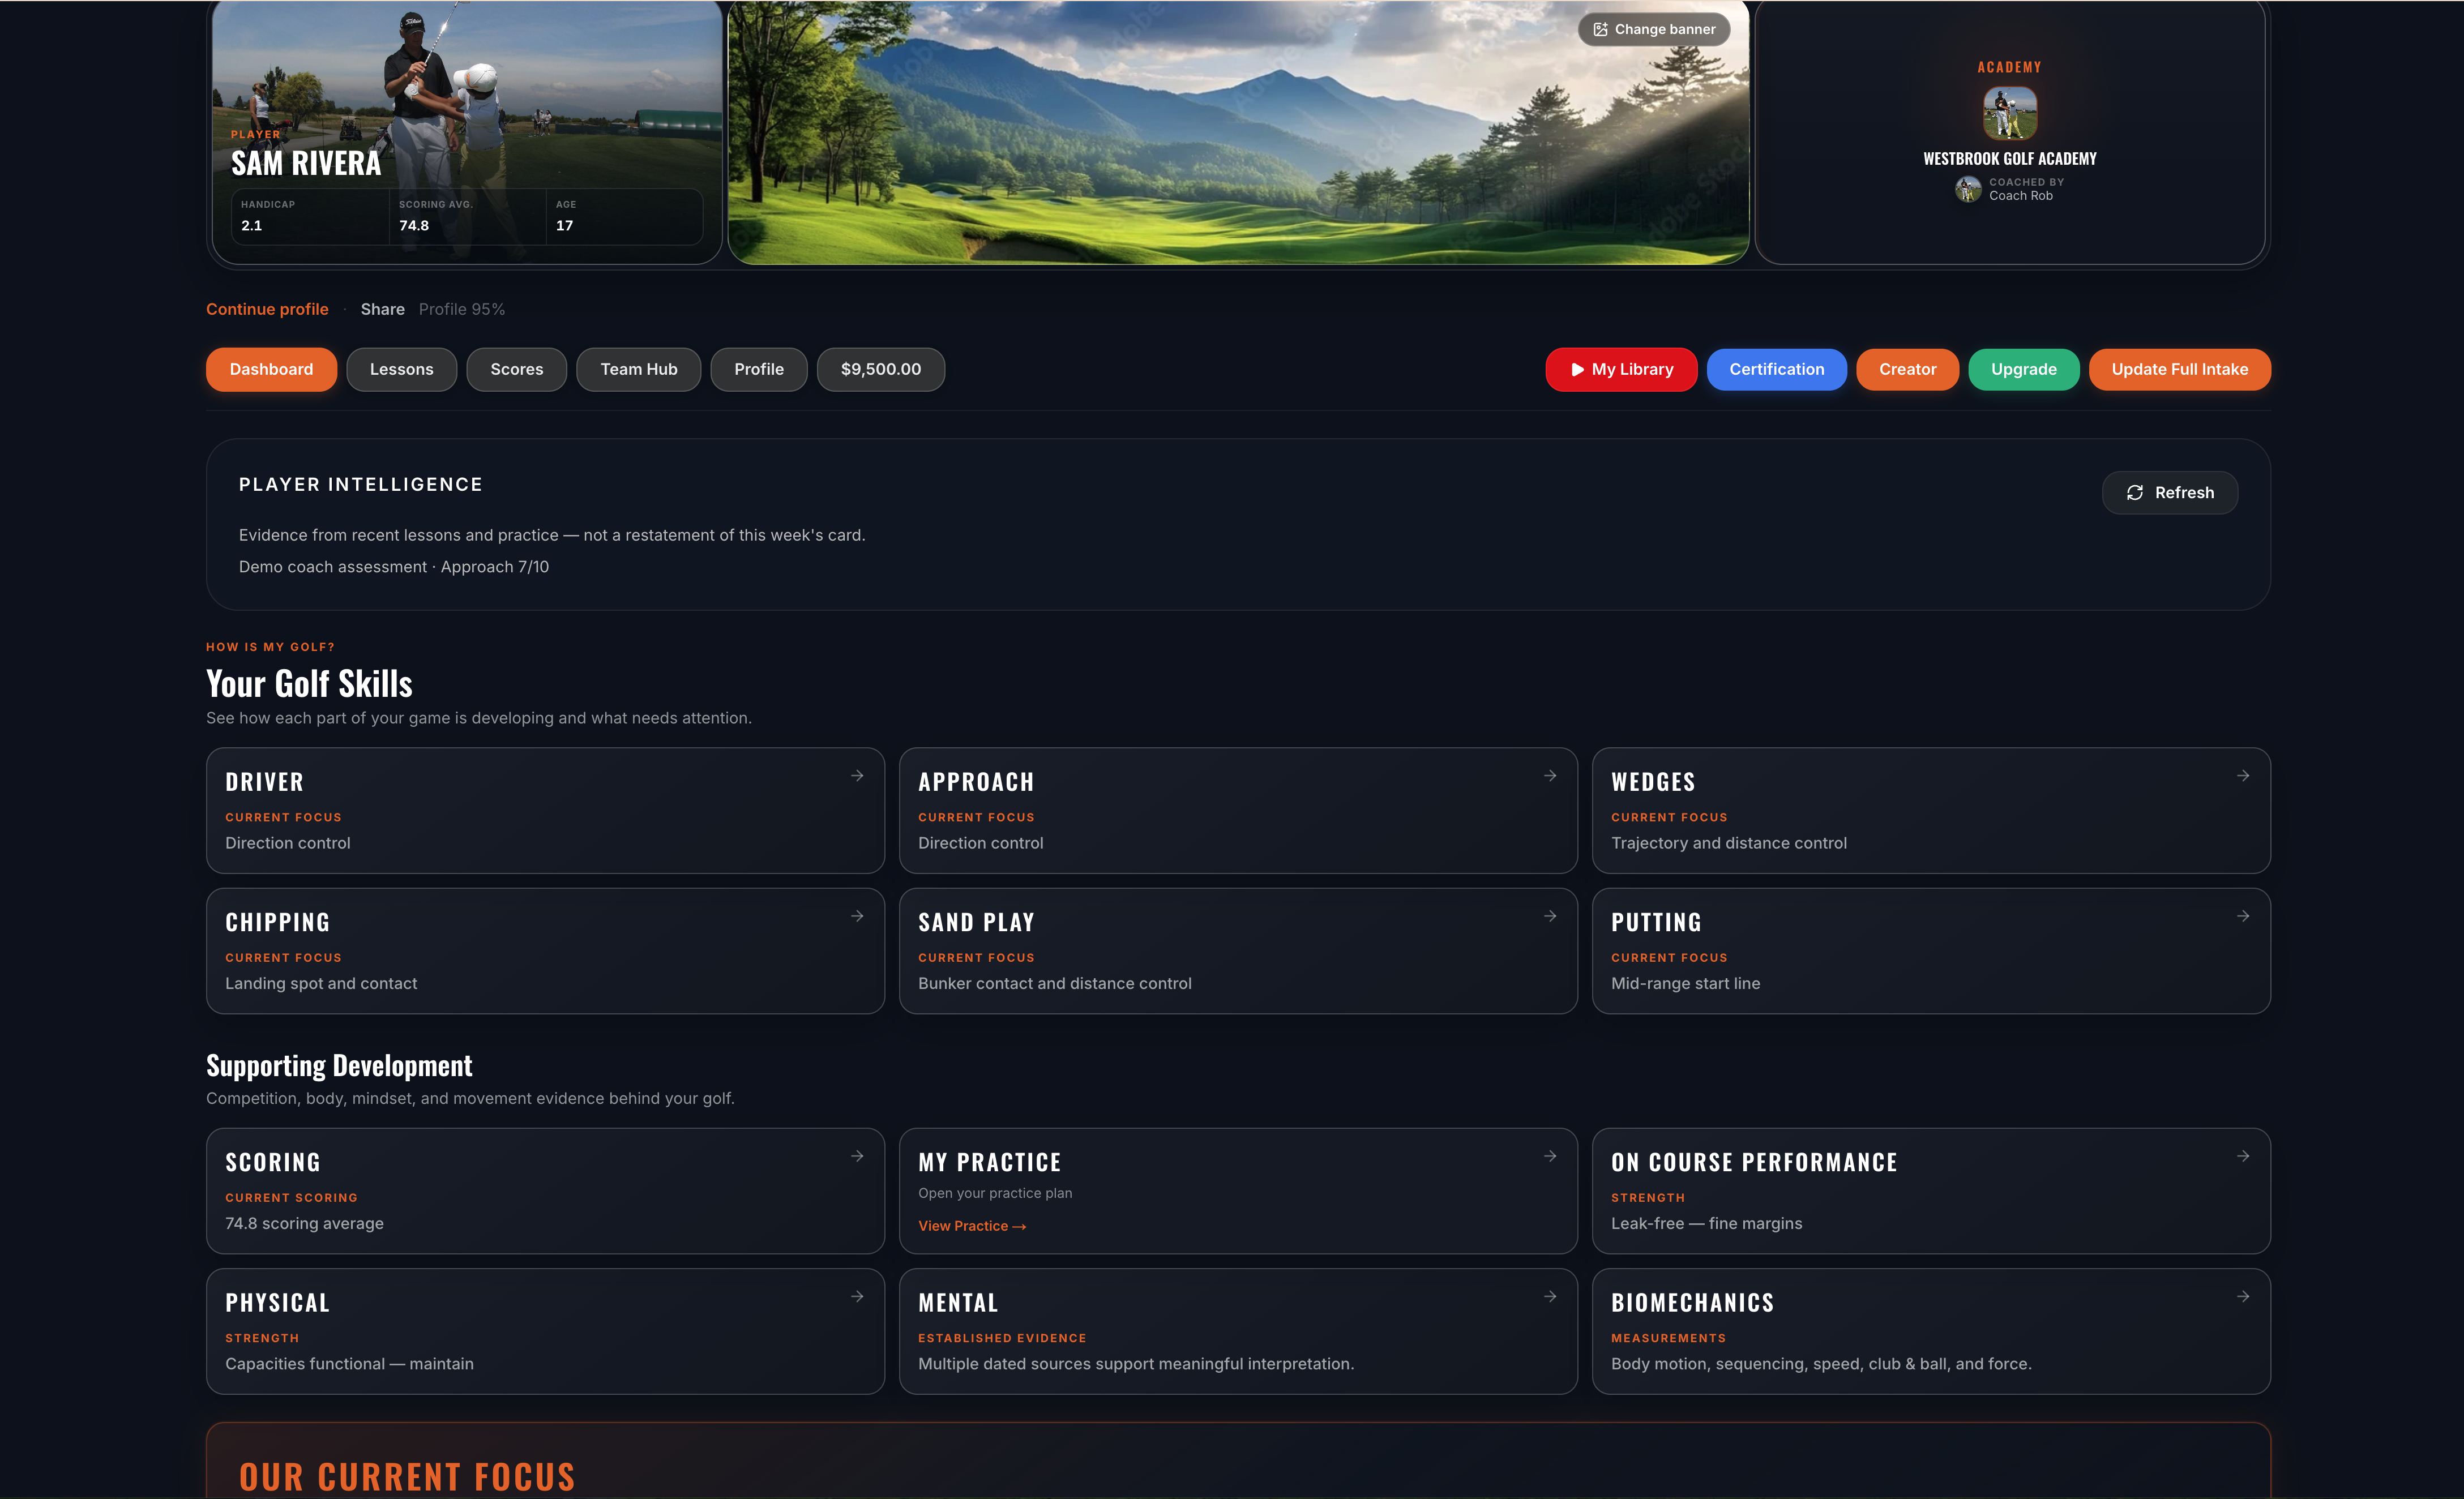Open arrow icon on Wedges card
2464x1499 pixels.
coord(2243,776)
